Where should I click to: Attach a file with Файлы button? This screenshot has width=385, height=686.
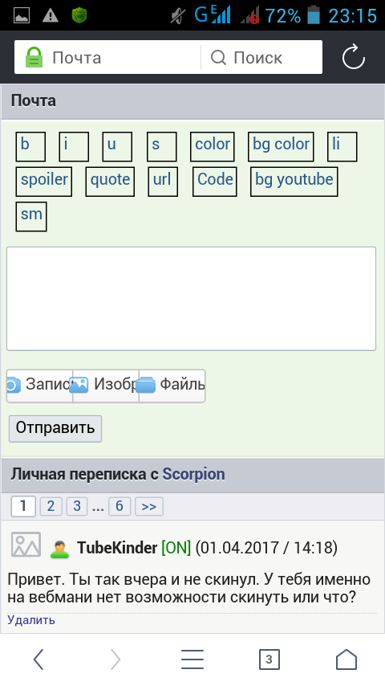coord(172,386)
